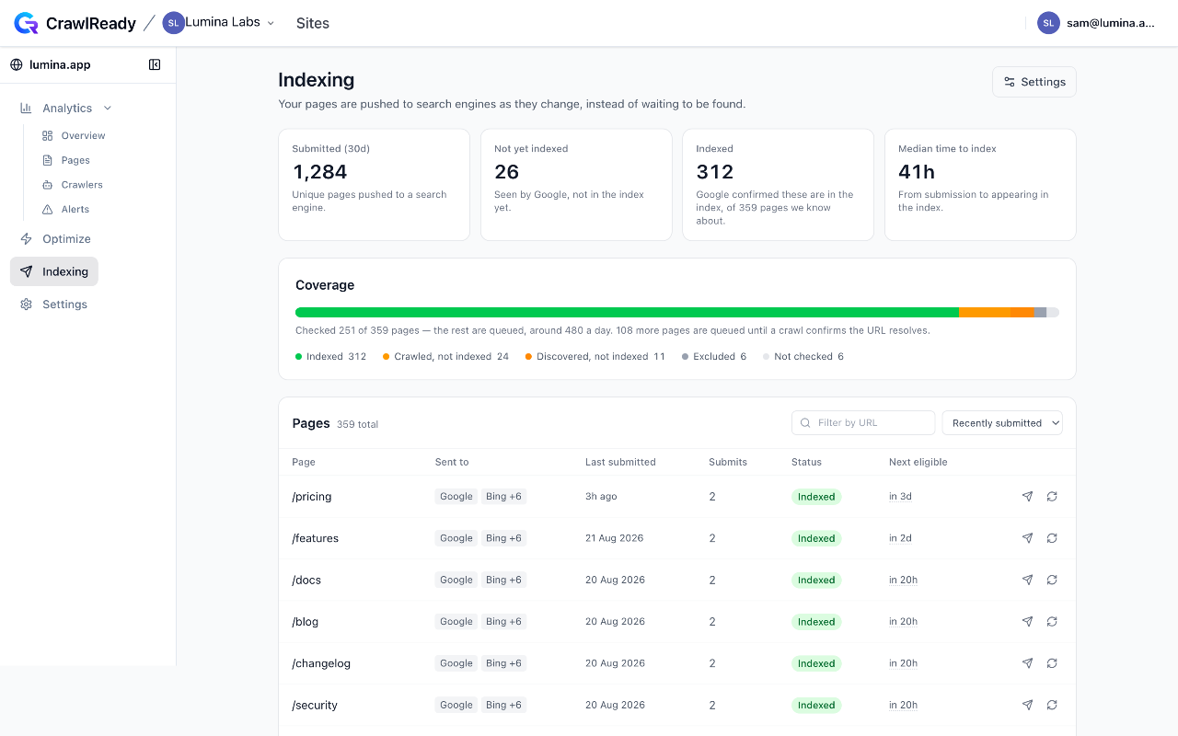This screenshot has height=736, width=1178.
Task: Refresh status for /docs row
Action: click(x=1052, y=580)
